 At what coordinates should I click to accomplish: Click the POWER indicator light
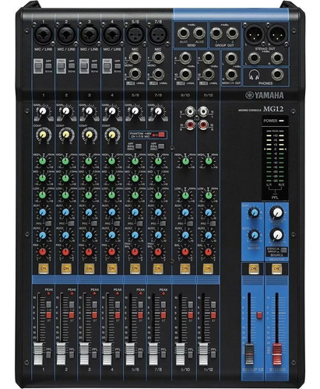281,121
